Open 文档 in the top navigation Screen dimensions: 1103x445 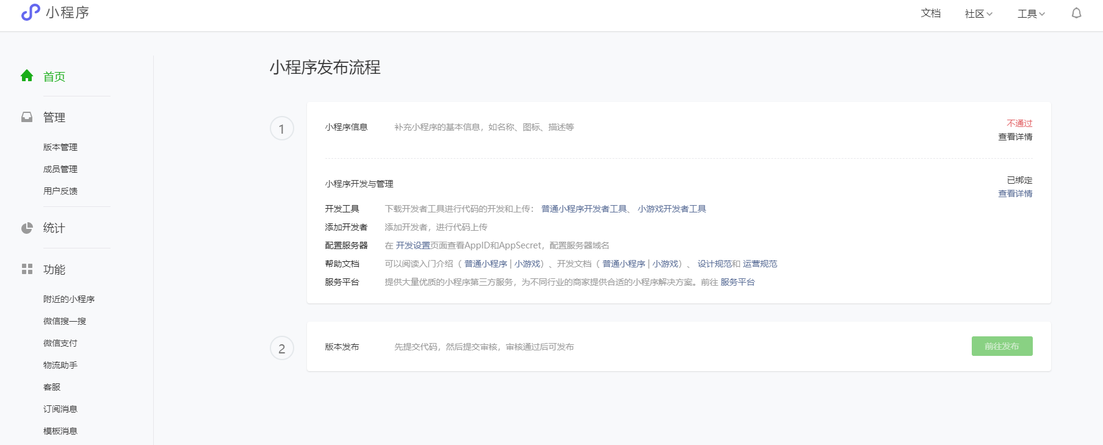point(931,13)
